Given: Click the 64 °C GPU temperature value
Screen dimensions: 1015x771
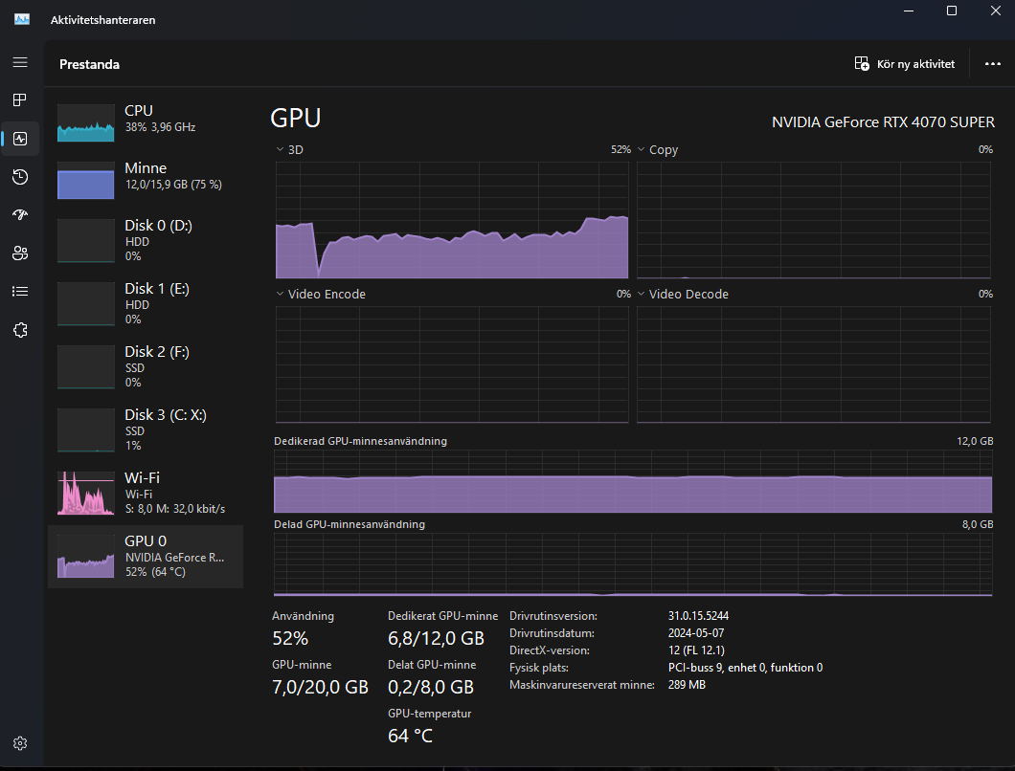Looking at the screenshot, I should (x=410, y=736).
